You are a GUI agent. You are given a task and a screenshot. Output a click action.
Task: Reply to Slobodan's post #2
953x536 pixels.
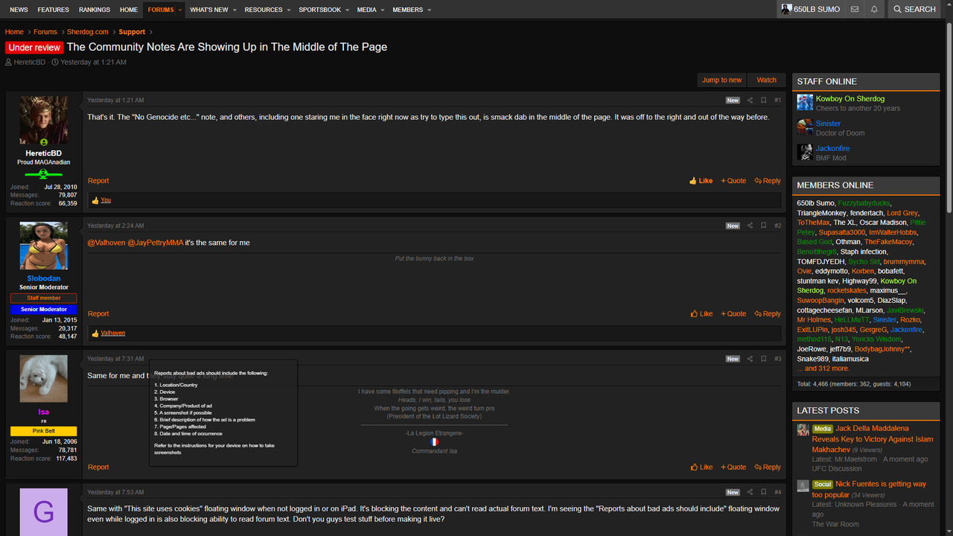(x=768, y=314)
